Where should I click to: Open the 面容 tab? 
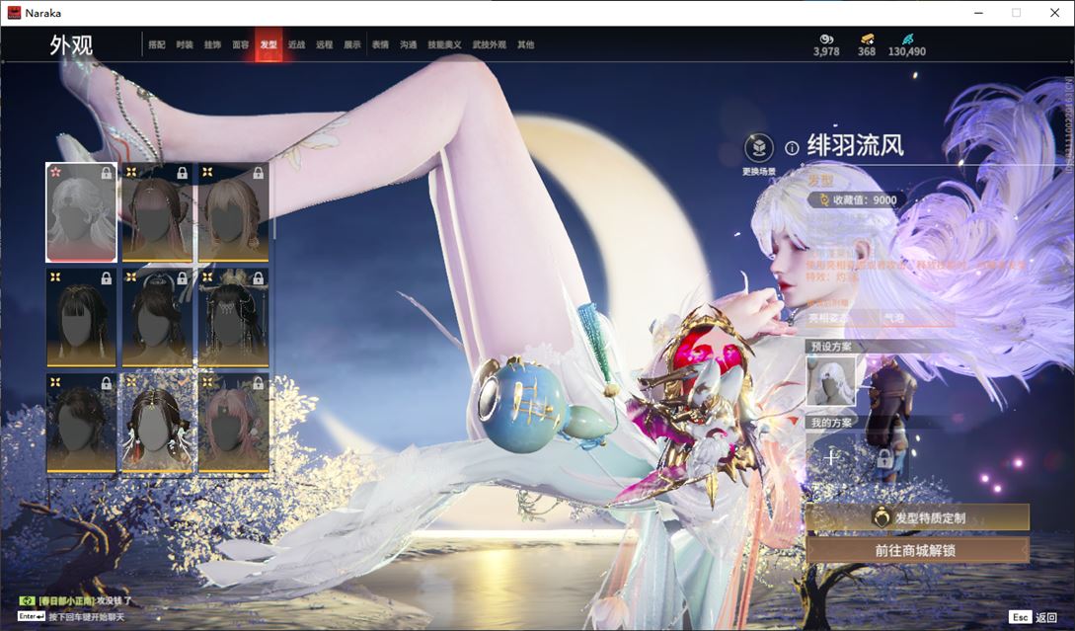241,44
